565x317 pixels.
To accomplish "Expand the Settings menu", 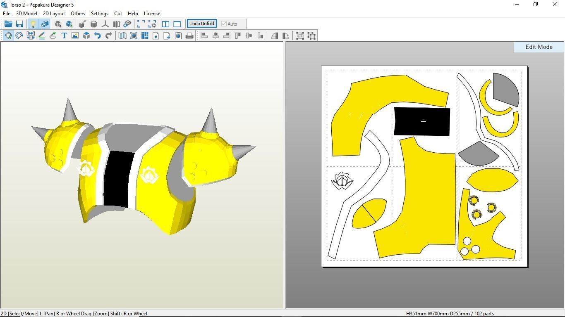I will (x=99, y=14).
